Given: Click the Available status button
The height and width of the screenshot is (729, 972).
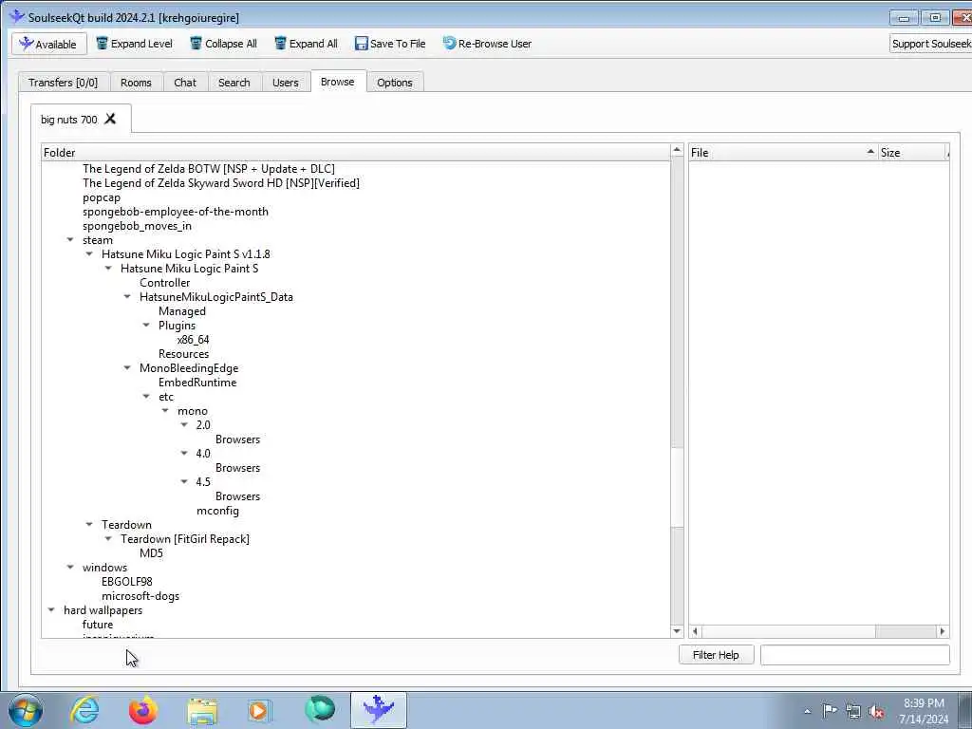Looking at the screenshot, I should click(49, 44).
